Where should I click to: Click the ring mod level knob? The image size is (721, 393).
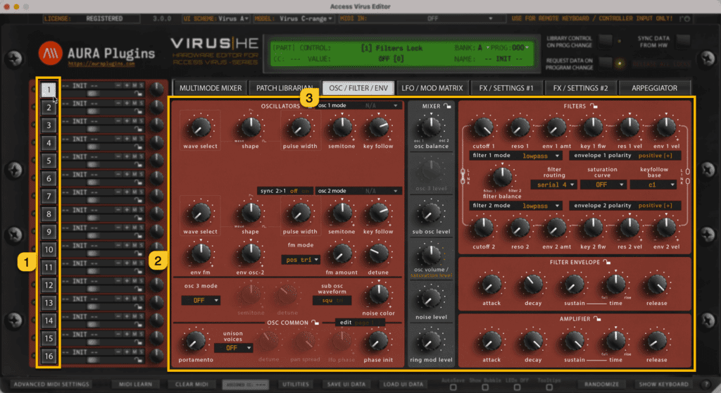(x=431, y=342)
